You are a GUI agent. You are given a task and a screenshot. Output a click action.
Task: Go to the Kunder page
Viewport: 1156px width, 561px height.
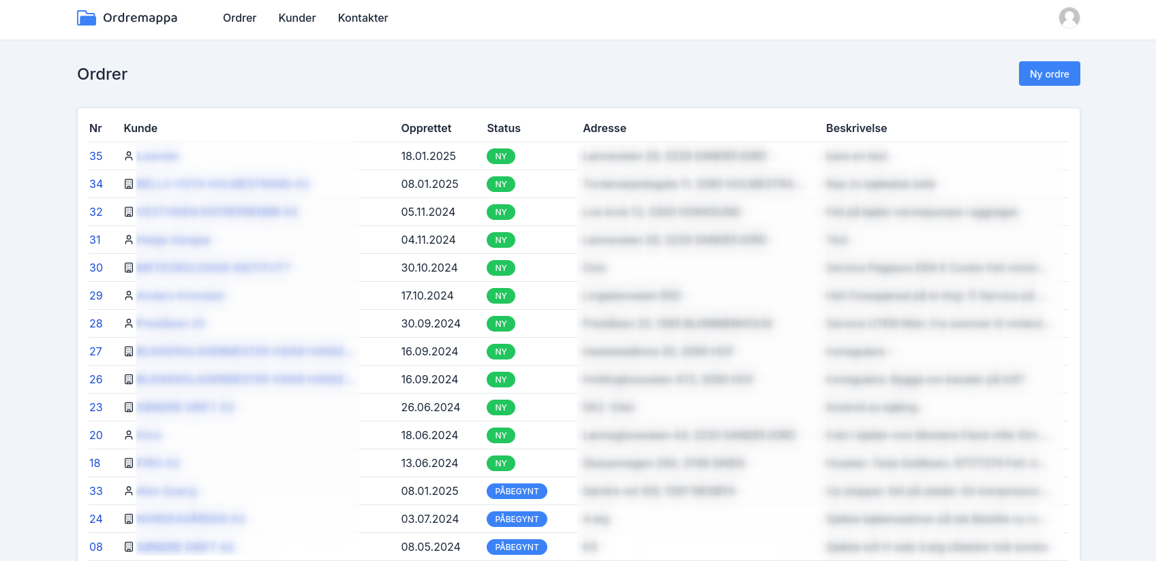point(297,18)
